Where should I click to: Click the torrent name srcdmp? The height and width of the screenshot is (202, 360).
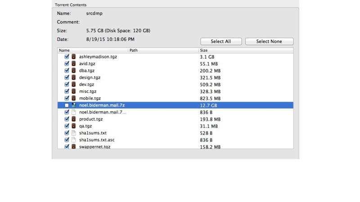tap(94, 13)
